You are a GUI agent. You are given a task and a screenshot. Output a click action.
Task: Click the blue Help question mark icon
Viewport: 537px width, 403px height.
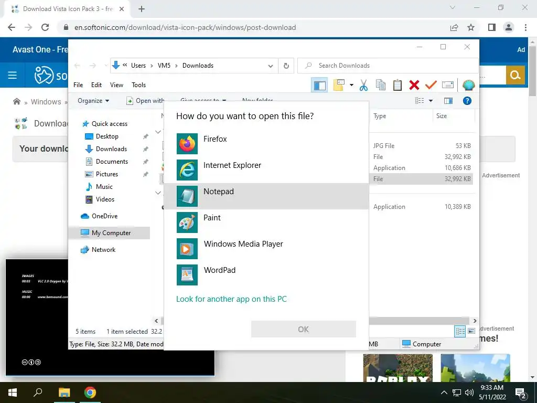pyautogui.click(x=467, y=100)
